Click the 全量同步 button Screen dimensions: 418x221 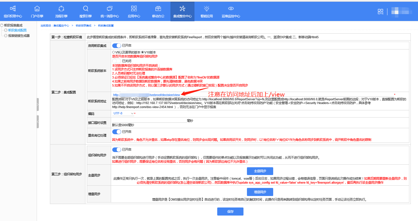pos(260,171)
